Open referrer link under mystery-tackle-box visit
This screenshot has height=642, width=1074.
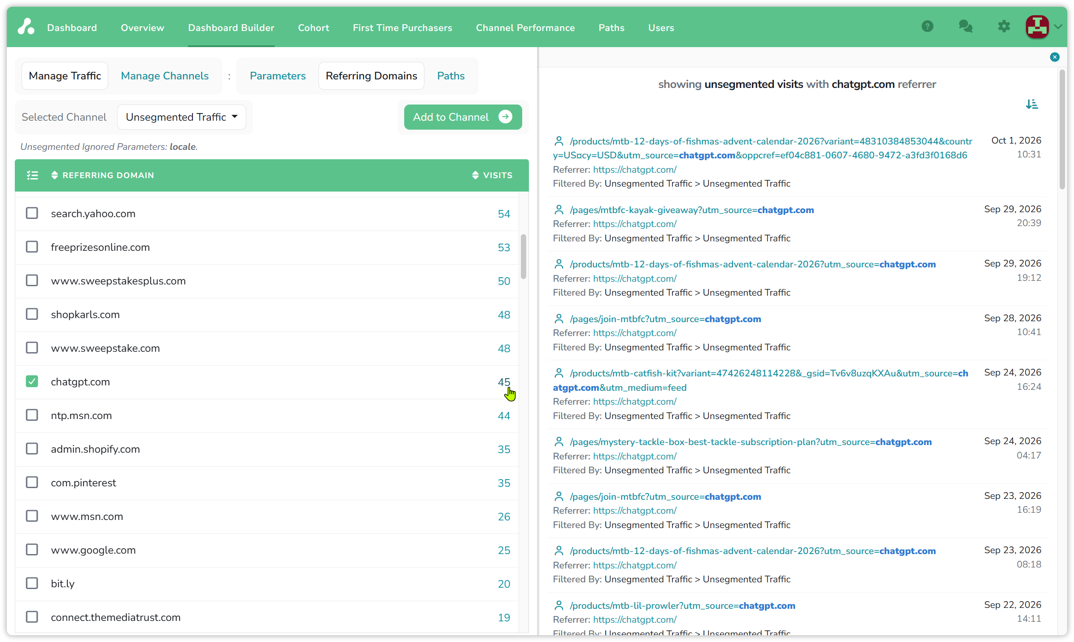634,456
